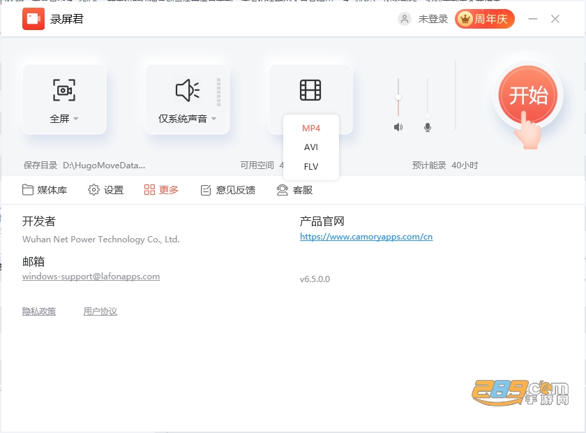
Task: Expand the 全屏 recording area dropdown
Action: click(x=64, y=119)
